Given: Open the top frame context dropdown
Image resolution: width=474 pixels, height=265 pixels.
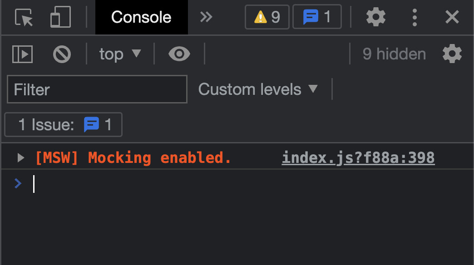Looking at the screenshot, I should 119,54.
